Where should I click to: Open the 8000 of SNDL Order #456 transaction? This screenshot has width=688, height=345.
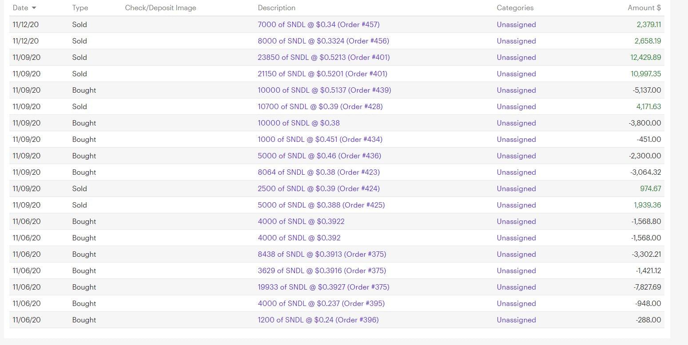(323, 41)
